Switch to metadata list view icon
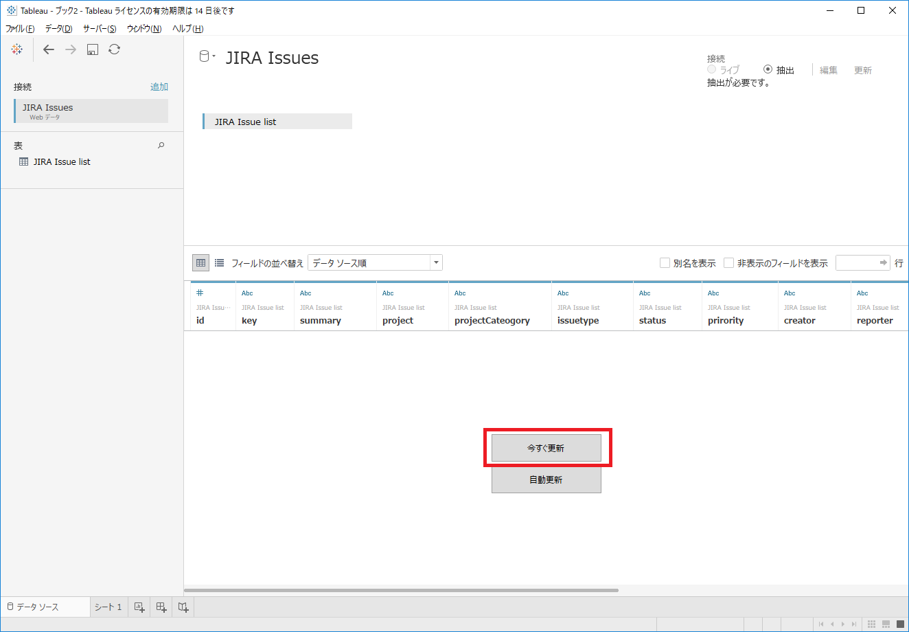The height and width of the screenshot is (632, 909). (x=220, y=262)
